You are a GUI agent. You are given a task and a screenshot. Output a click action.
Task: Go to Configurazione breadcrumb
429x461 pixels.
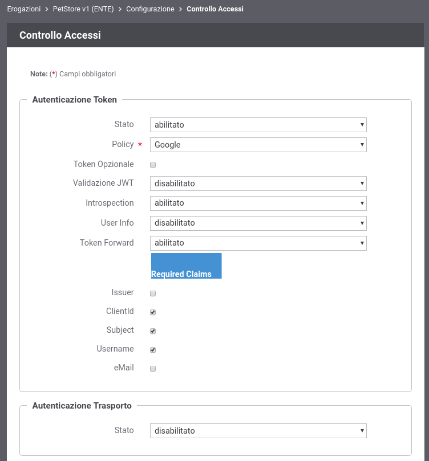click(150, 9)
